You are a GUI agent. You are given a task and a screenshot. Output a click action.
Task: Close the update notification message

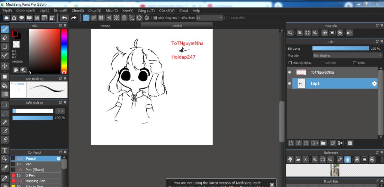[x=272, y=185]
